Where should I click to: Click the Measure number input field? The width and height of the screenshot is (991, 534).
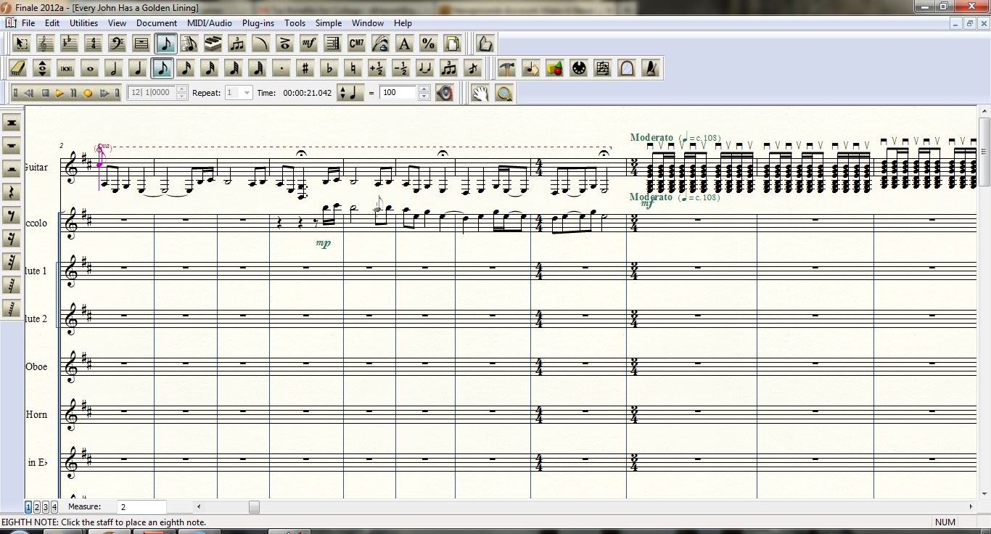pos(141,507)
